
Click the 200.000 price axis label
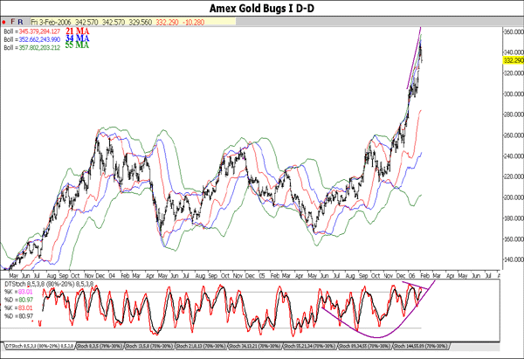click(x=514, y=197)
